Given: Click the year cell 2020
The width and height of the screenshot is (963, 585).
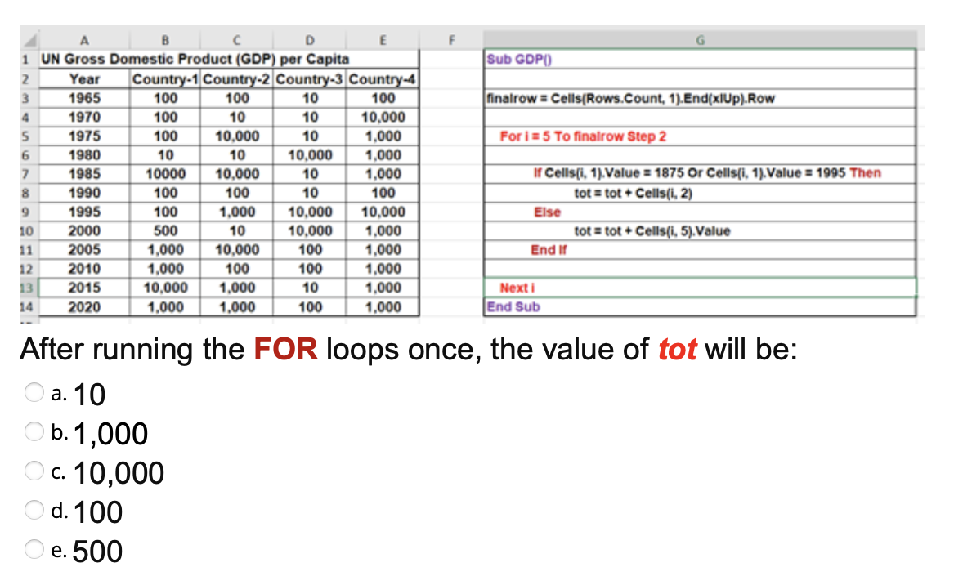Looking at the screenshot, I should click(x=84, y=307).
